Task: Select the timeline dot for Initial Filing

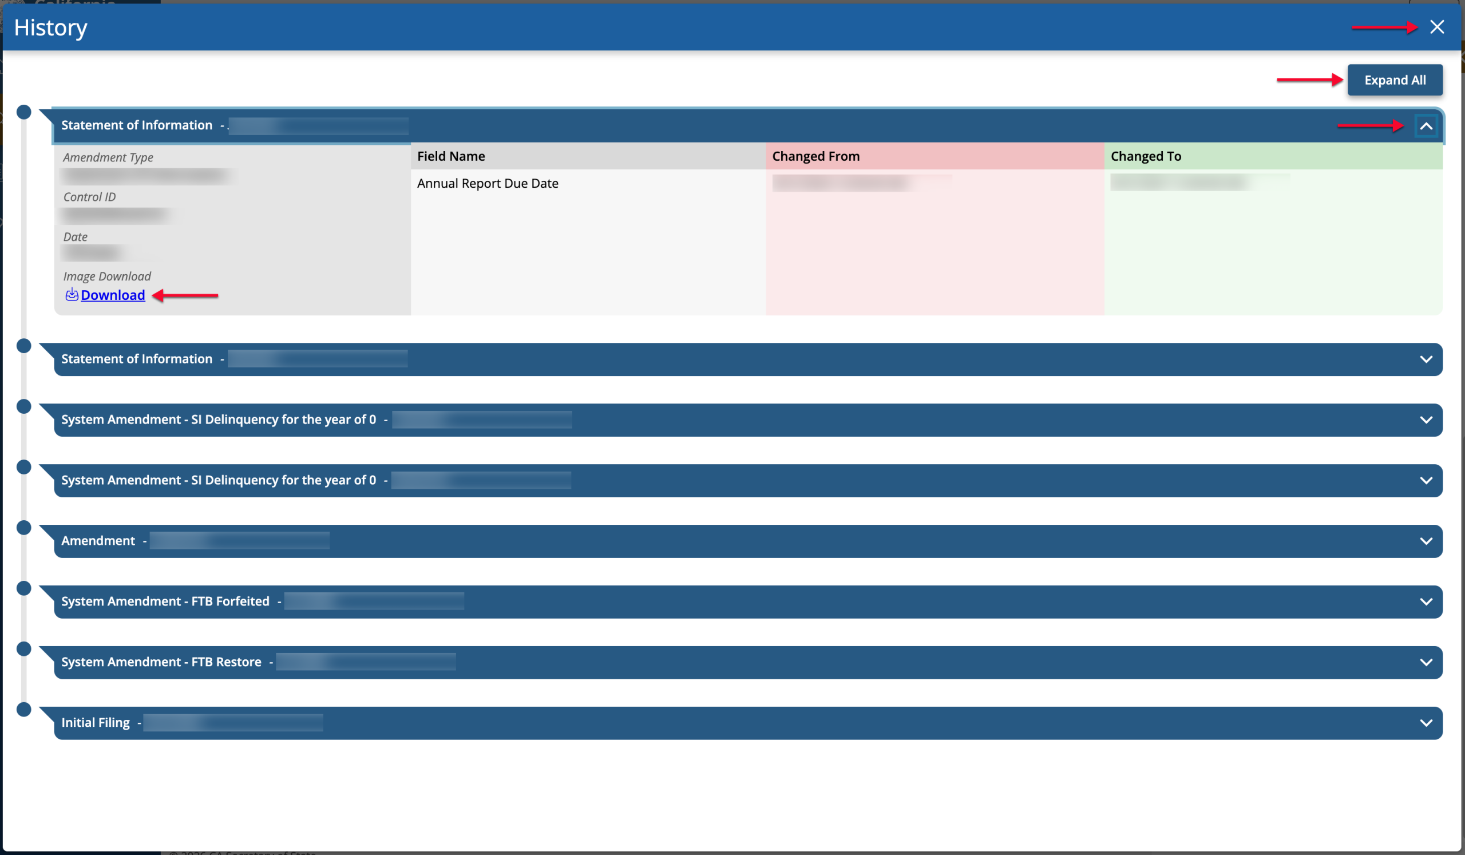Action: coord(24,709)
